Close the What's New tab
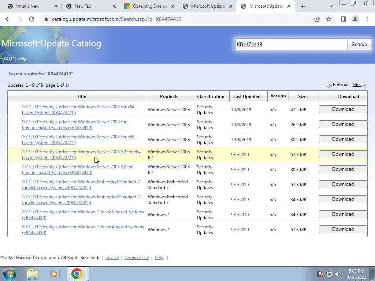 (x=56, y=6)
